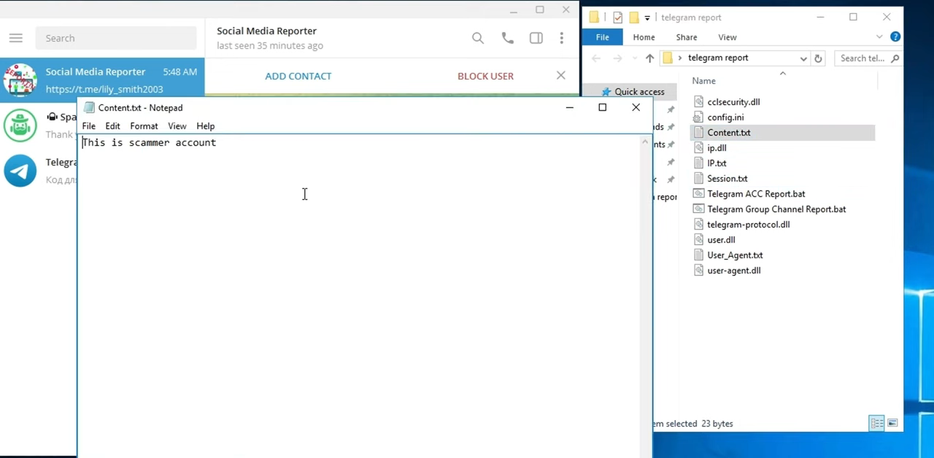This screenshot has height=458, width=934.
Task: Add Social Media Reporter as contact
Action: pos(298,76)
